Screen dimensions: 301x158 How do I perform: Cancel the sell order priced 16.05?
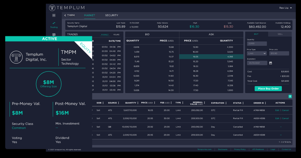[285, 110]
